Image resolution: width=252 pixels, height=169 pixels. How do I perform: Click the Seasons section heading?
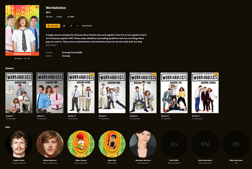click(x=9, y=68)
